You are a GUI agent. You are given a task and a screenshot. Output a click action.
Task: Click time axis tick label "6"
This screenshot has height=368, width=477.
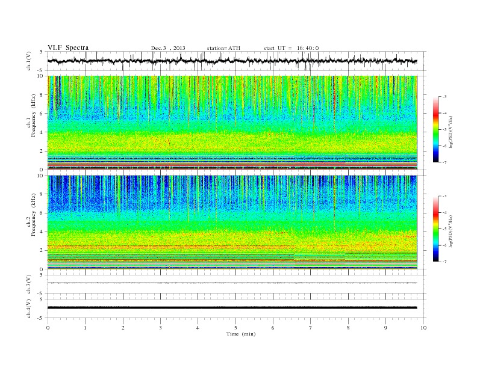(x=273, y=328)
